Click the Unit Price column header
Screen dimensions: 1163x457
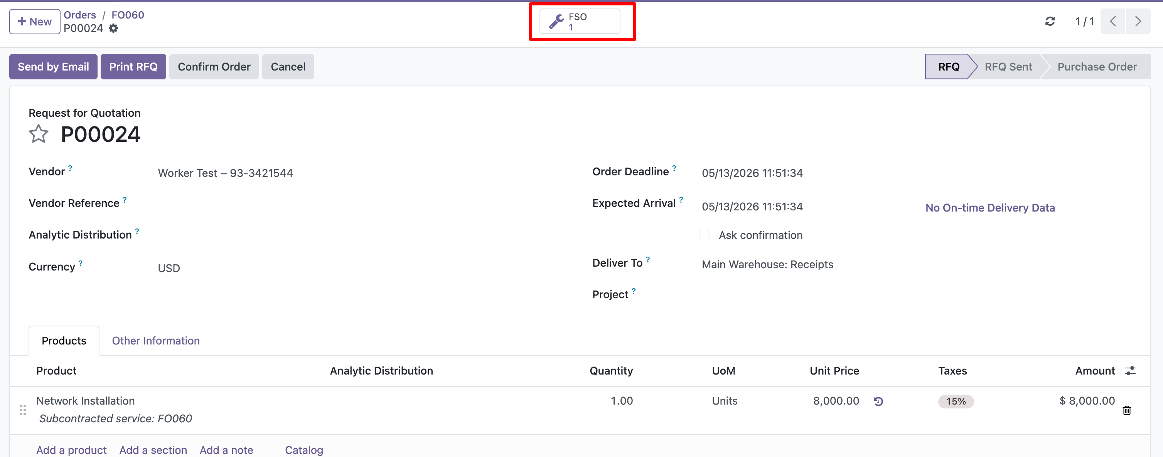834,371
